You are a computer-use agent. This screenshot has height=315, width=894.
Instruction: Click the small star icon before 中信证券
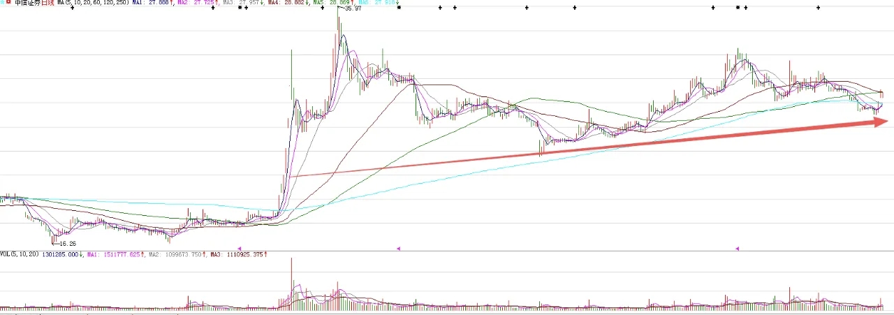coord(3,3)
